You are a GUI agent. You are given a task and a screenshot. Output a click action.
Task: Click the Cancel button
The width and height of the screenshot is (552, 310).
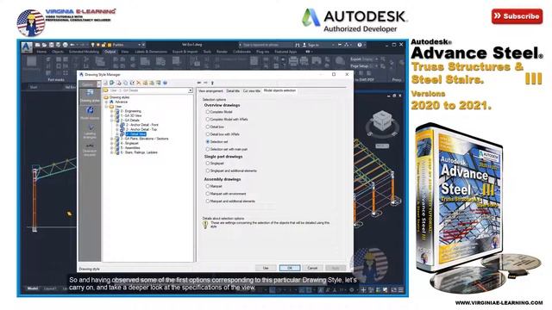312,268
